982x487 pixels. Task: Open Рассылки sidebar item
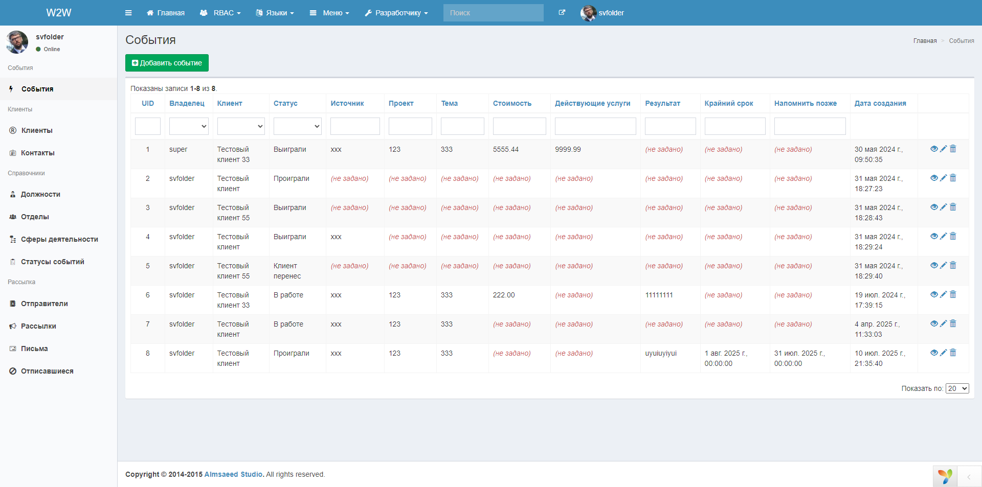coord(58,326)
